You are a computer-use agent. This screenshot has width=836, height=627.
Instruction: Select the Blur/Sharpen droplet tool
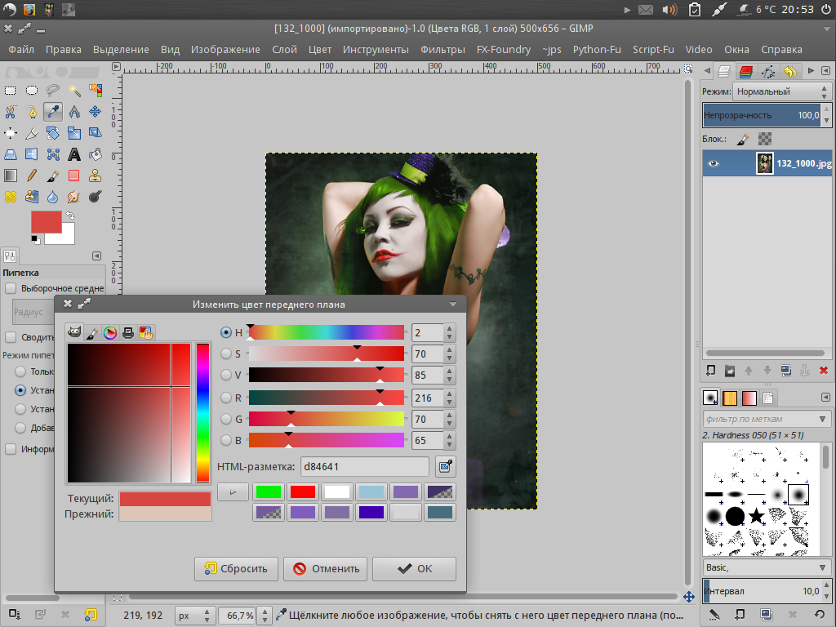coord(53,198)
